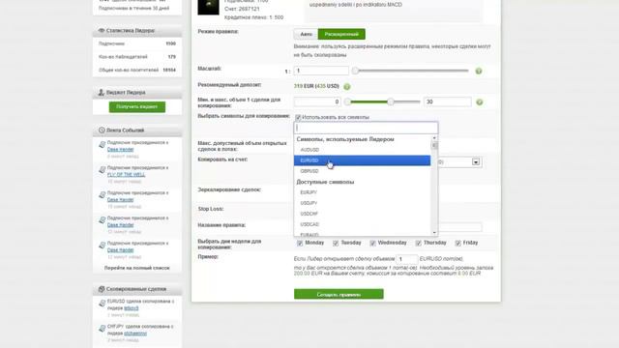Open the Перейти на полный список link
Viewport: 619px width, 348px height.
(x=137, y=268)
